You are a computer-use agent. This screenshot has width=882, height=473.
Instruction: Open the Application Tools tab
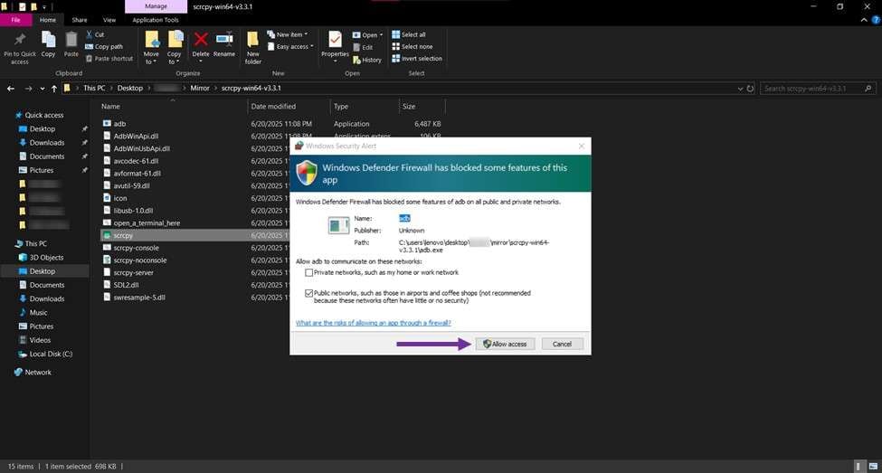point(156,20)
